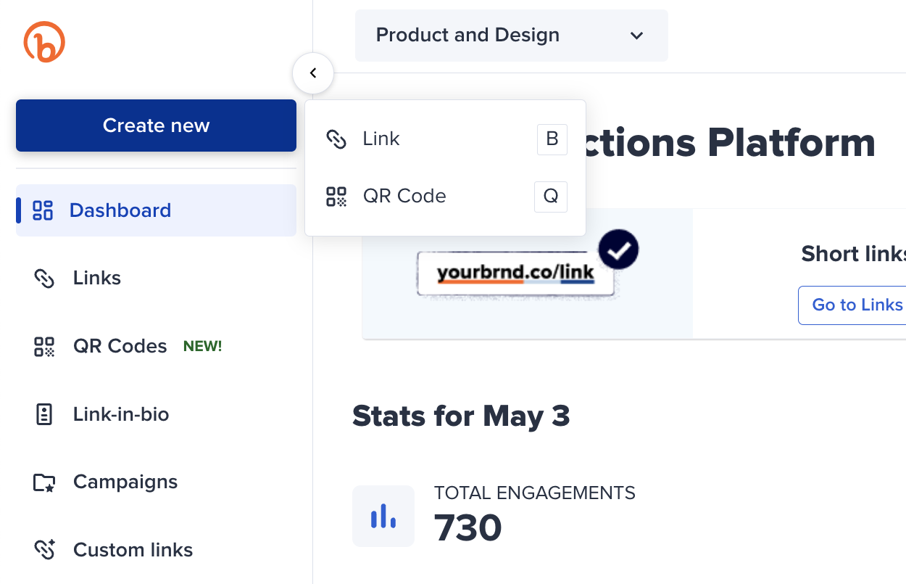Click the yourbrnd.co/link illustration
Screen dimensions: 906x584
515,274
